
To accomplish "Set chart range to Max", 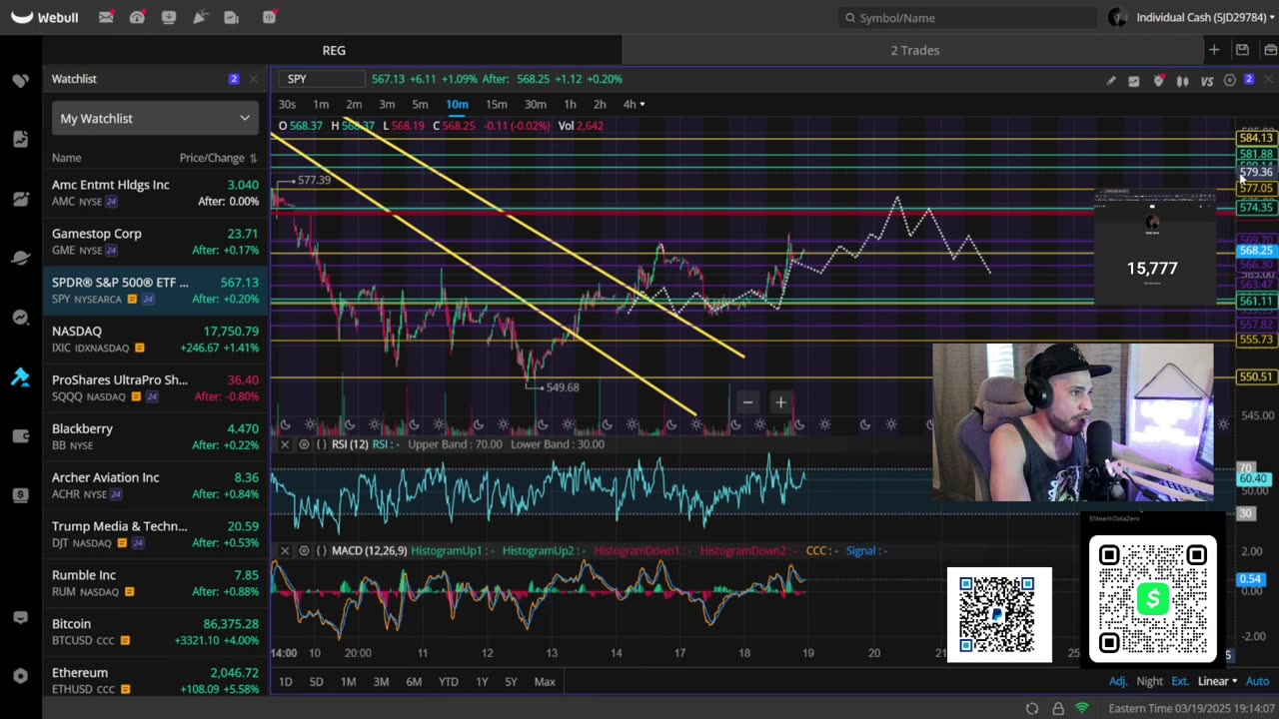I will pyautogui.click(x=545, y=681).
